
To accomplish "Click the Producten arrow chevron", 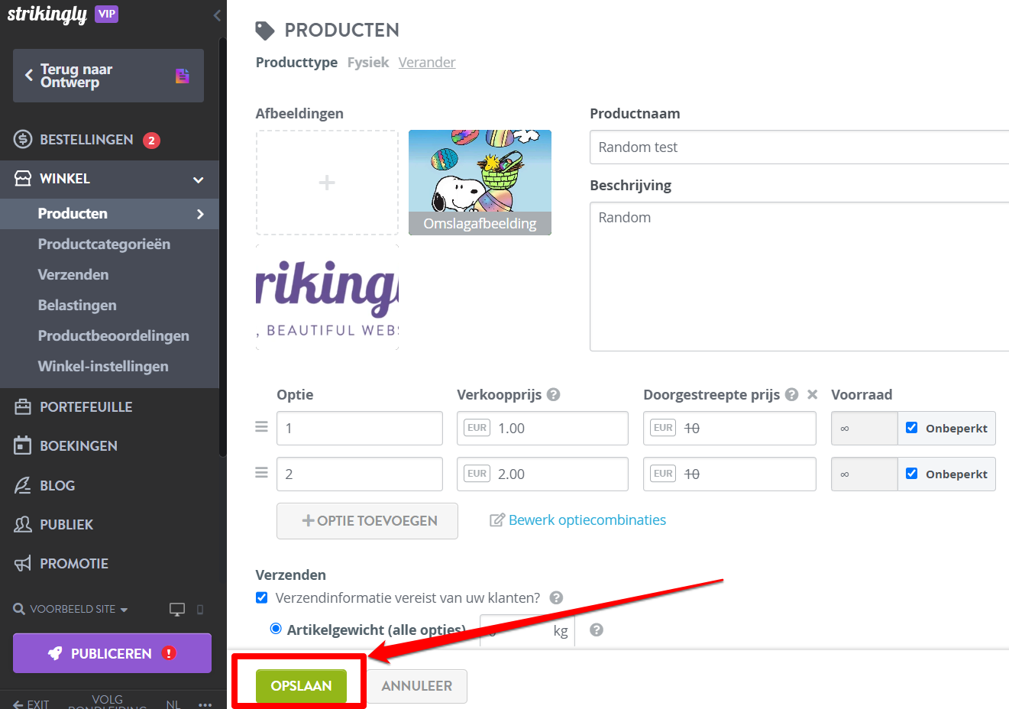I will coord(200,214).
